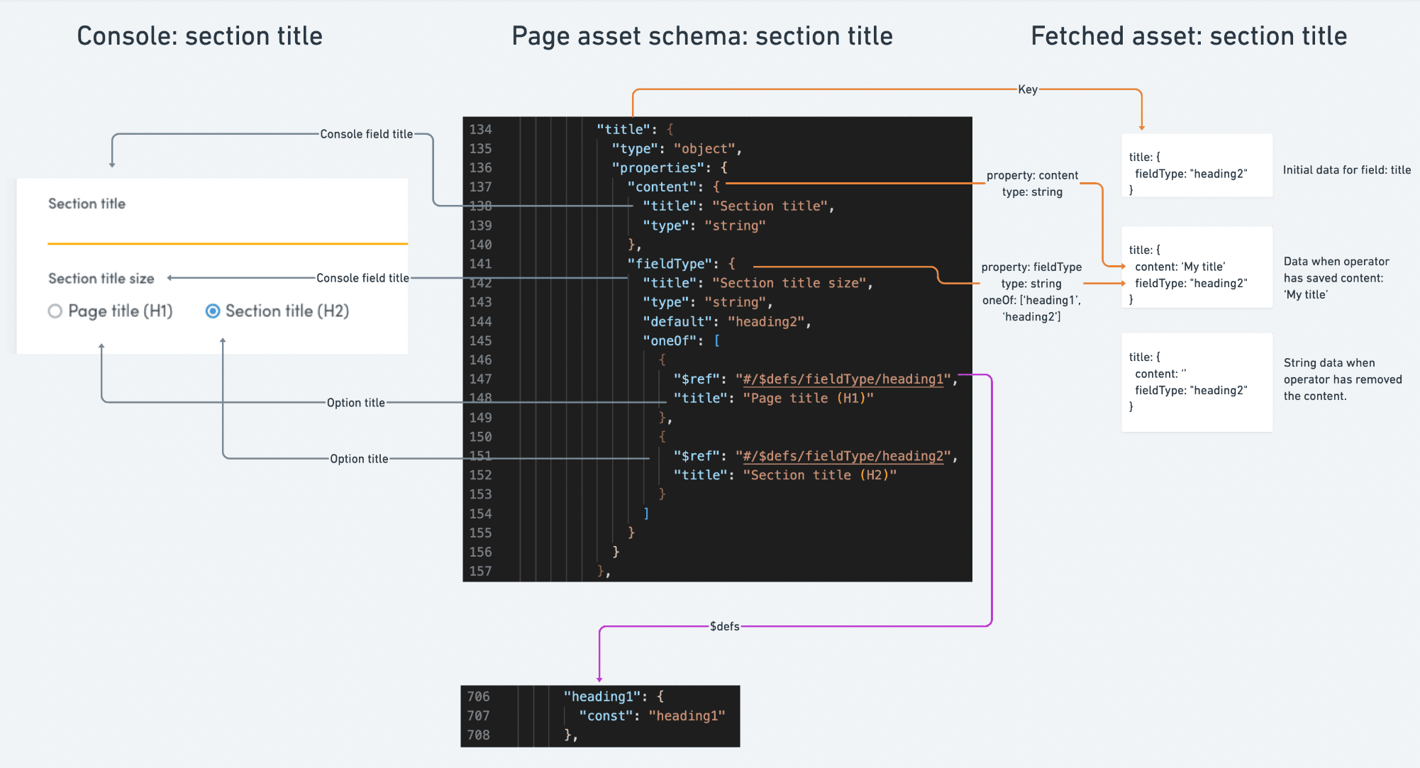Click the Fetched asset: section title heading

click(x=1188, y=36)
